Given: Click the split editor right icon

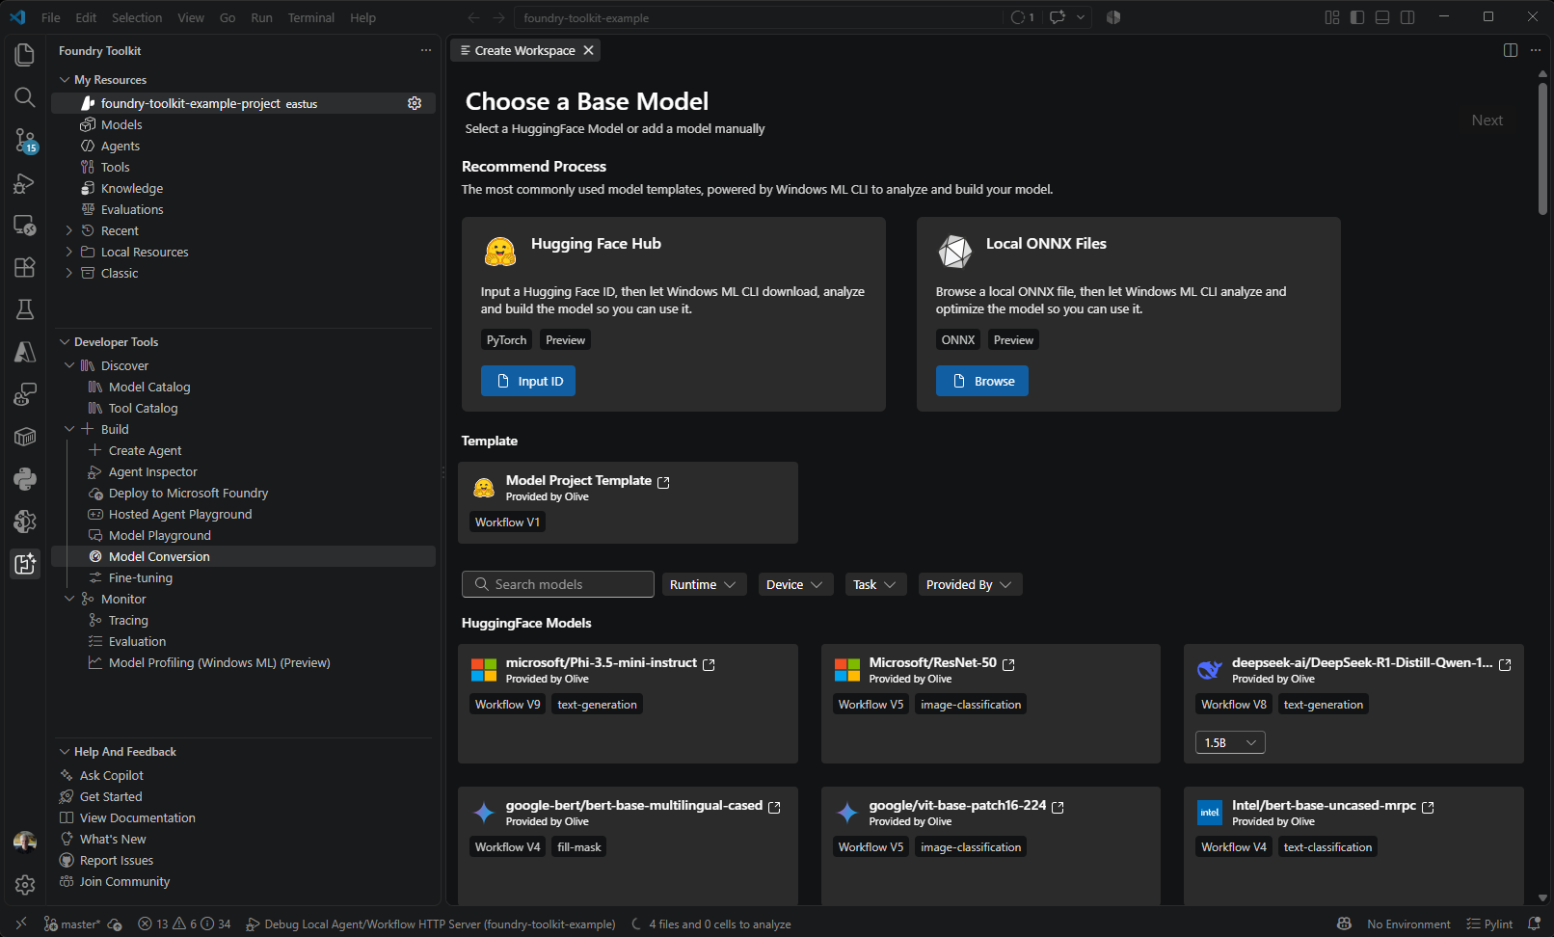Looking at the screenshot, I should (1511, 50).
